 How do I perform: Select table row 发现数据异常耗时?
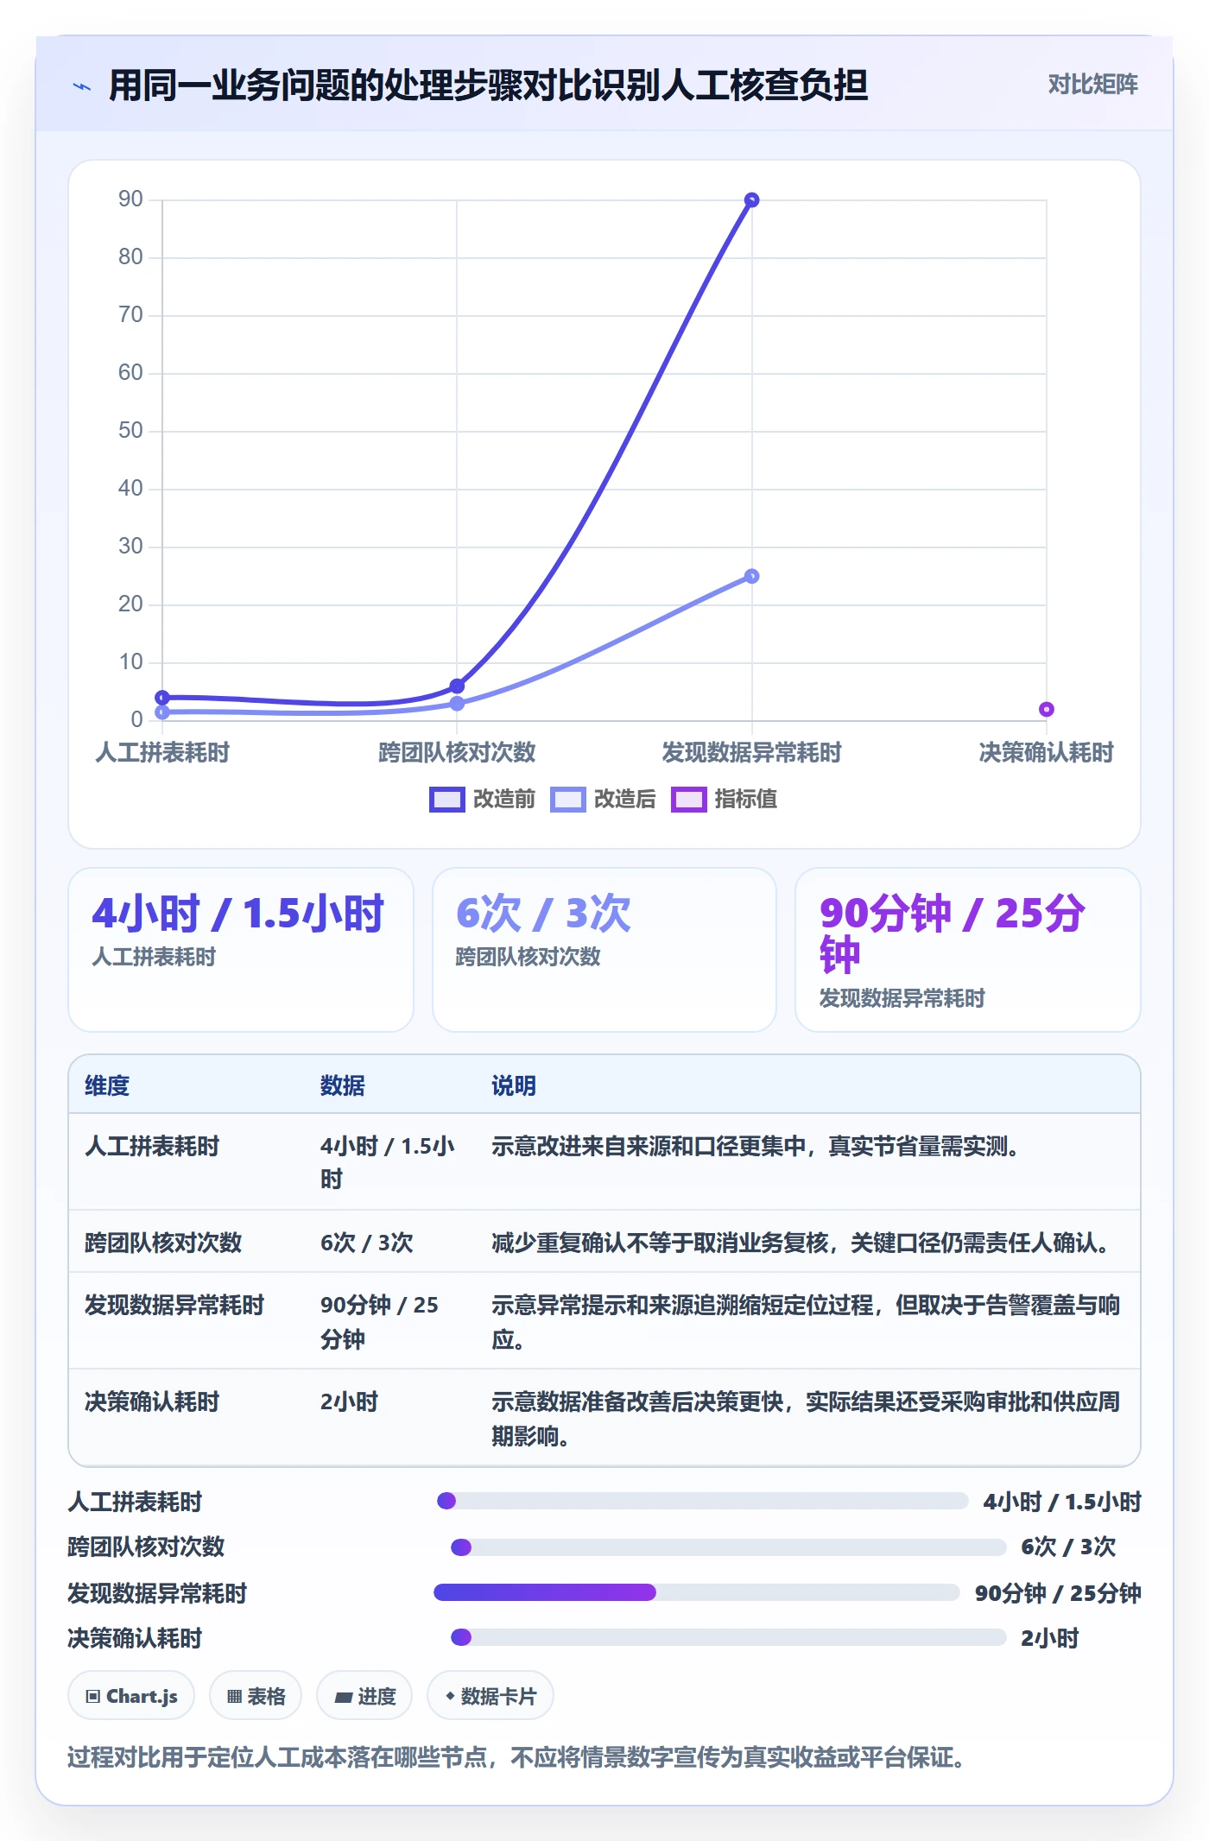[x=604, y=1320]
